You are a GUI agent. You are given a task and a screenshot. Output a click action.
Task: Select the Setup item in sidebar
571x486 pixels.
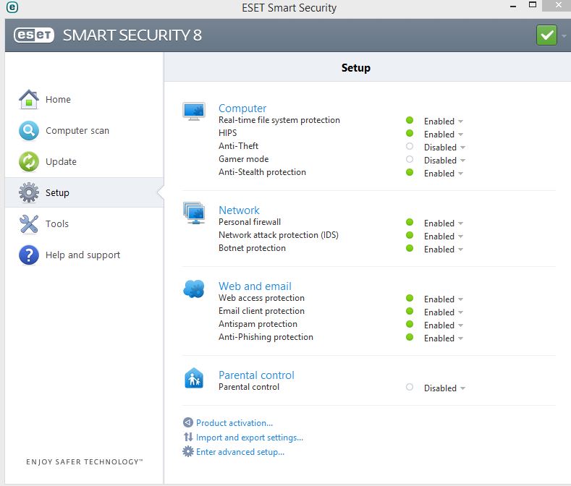[x=57, y=193]
